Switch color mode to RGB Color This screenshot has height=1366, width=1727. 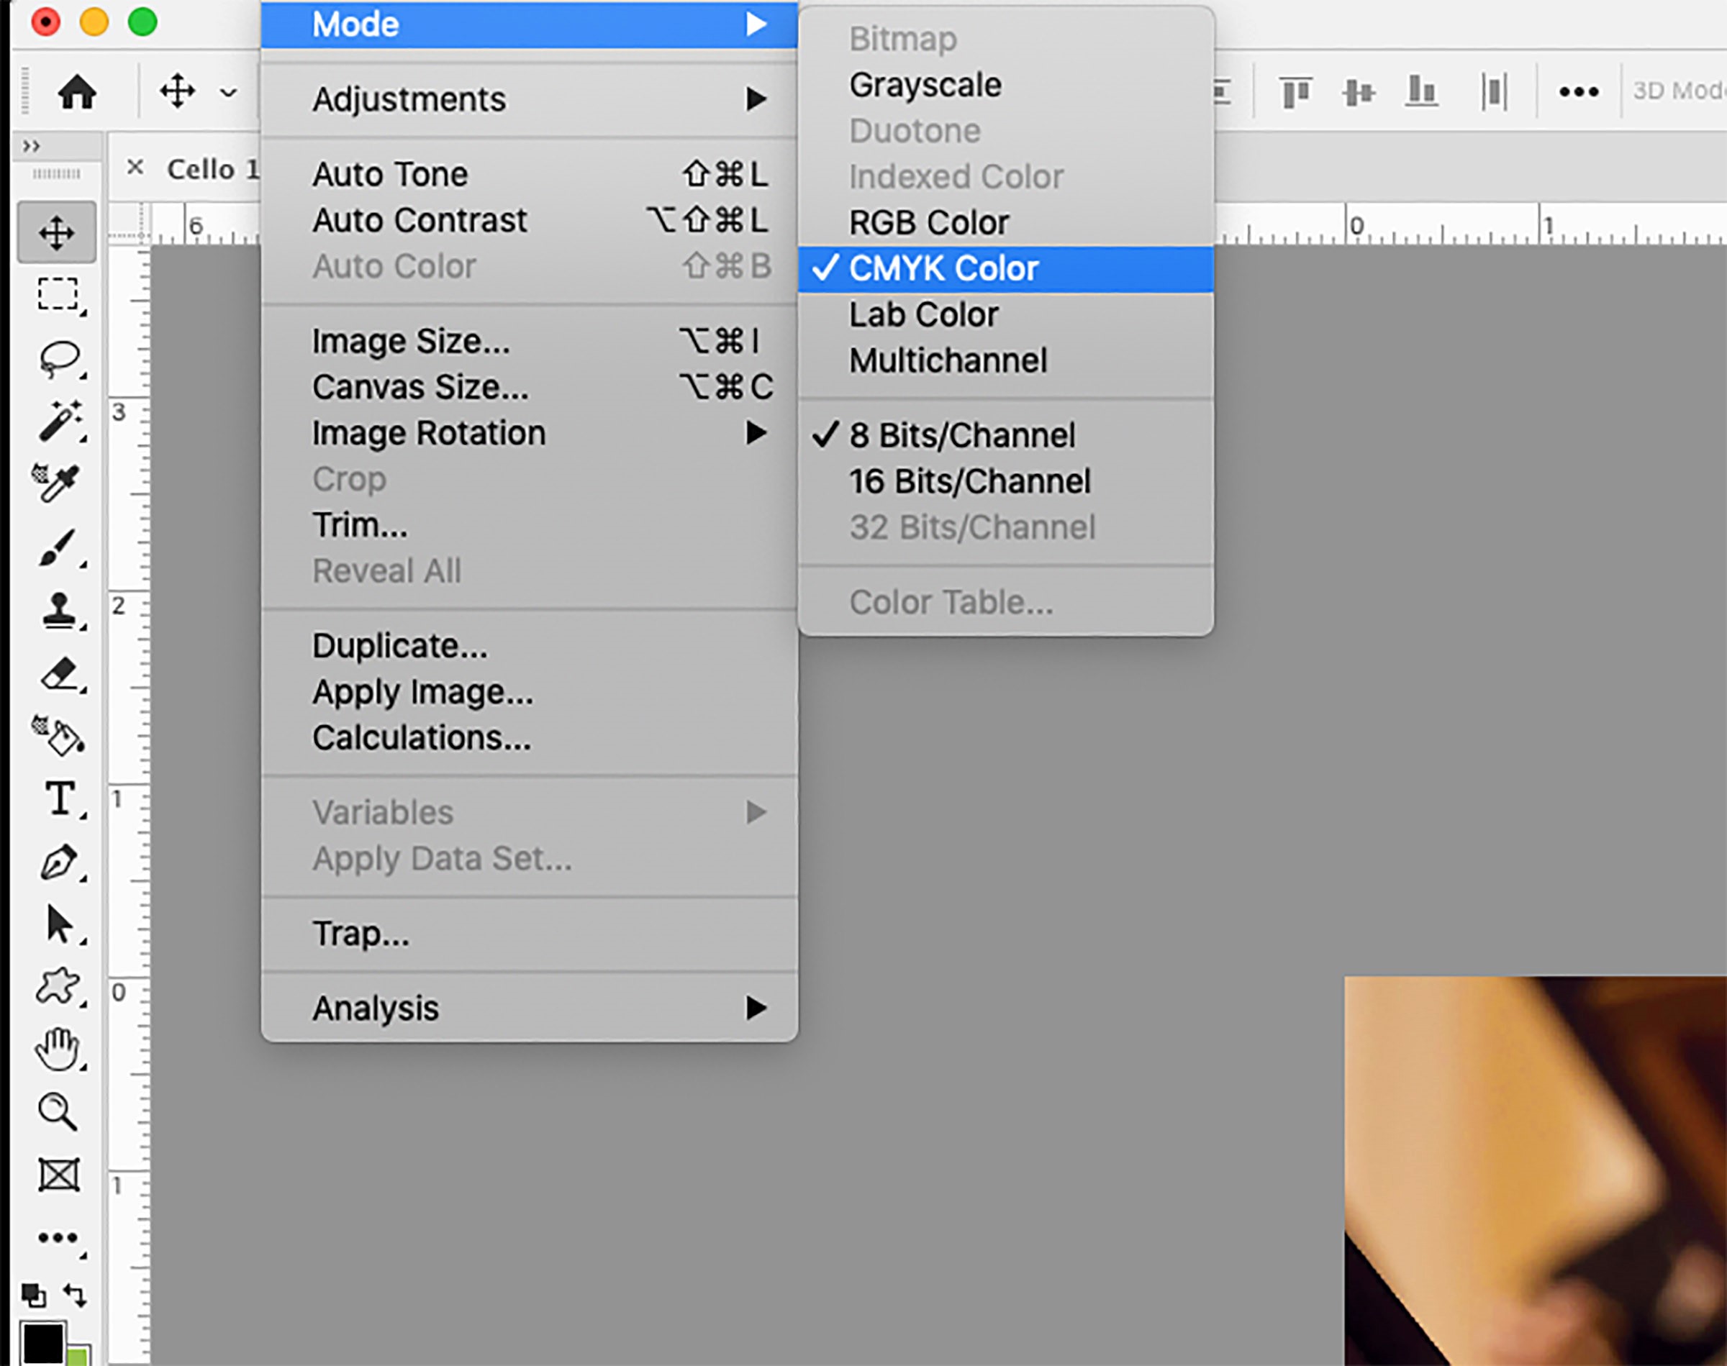coord(928,222)
